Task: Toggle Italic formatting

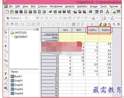Action: point(42,18)
